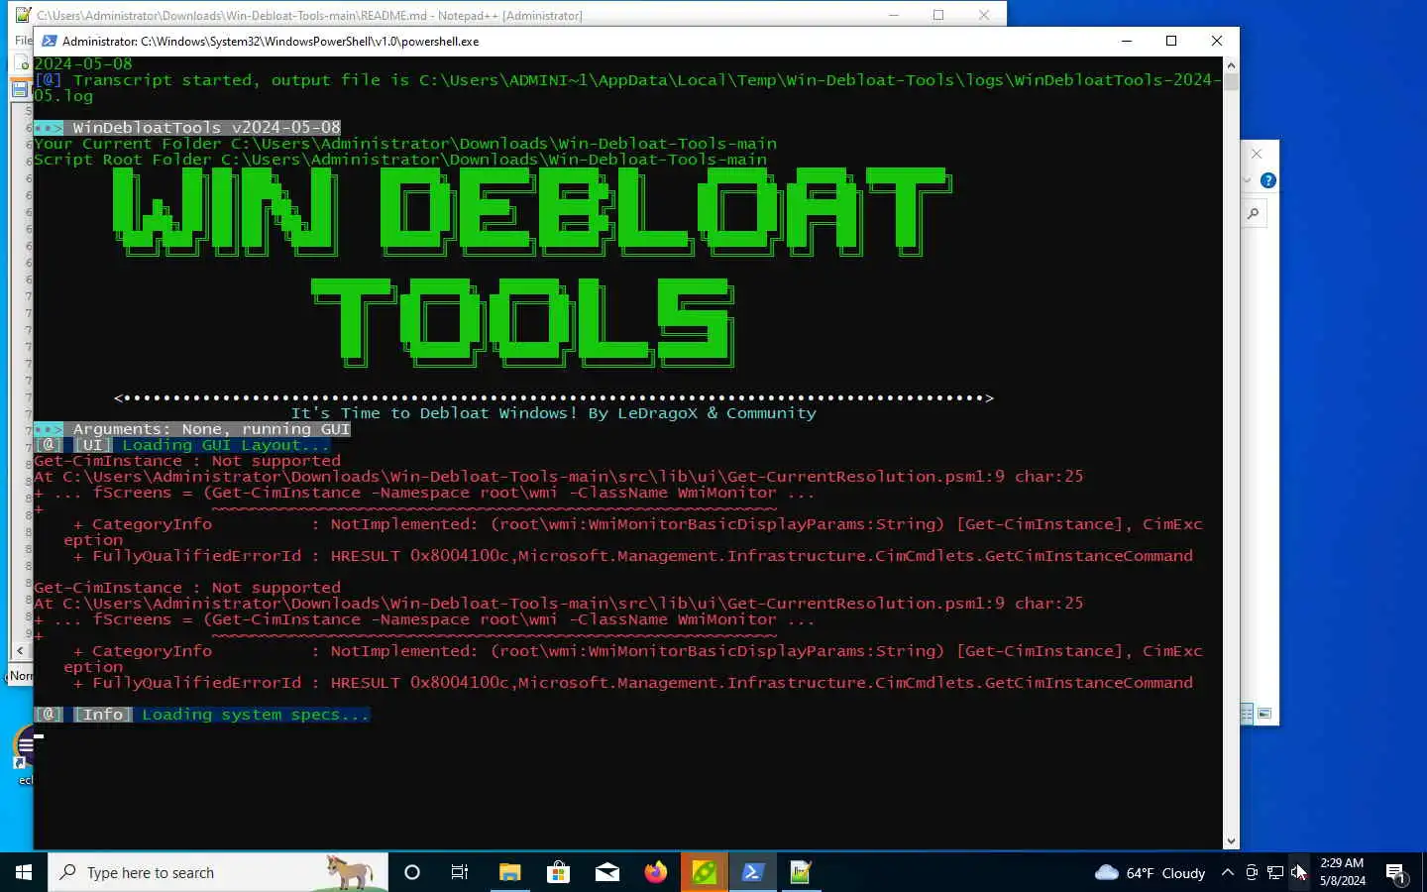Switch to PowerShell taskbar icon

click(752, 872)
